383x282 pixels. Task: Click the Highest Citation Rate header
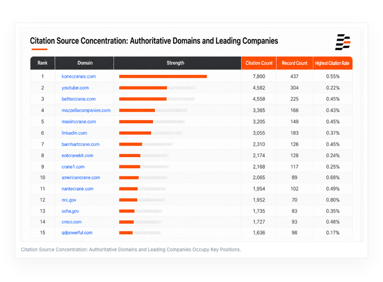(333, 63)
